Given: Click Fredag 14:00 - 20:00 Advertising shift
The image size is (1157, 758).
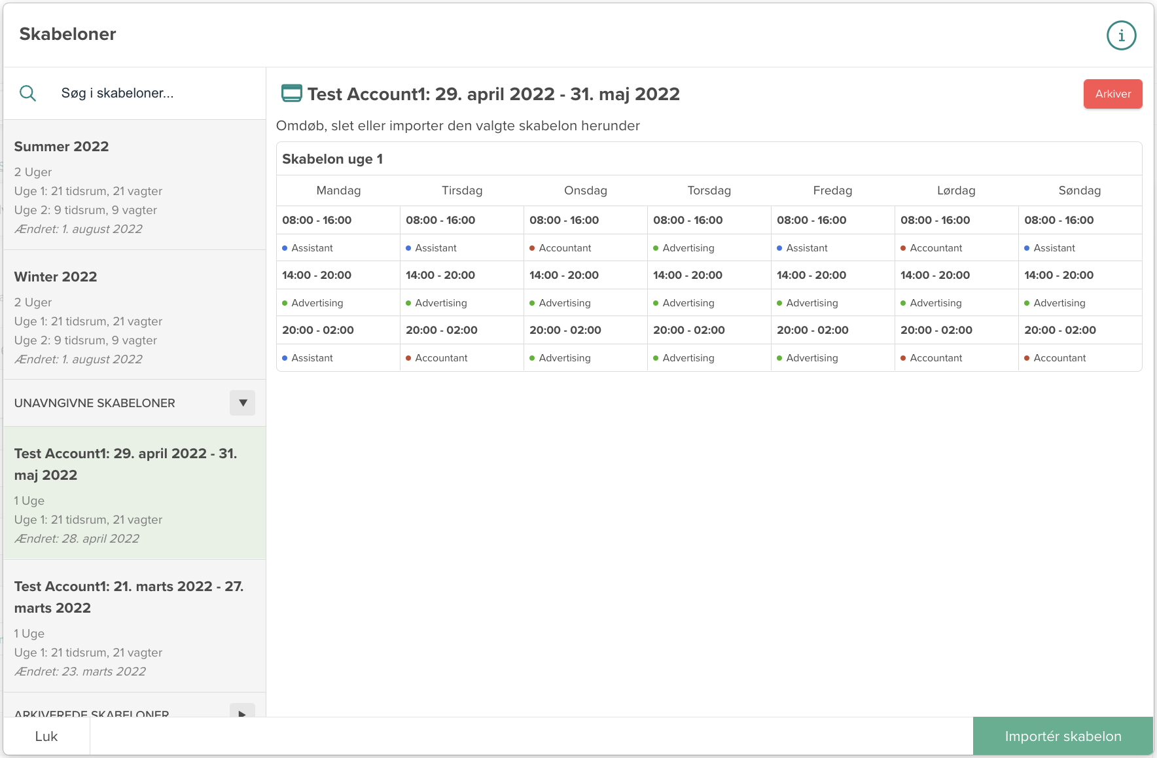Looking at the screenshot, I should coord(811,303).
